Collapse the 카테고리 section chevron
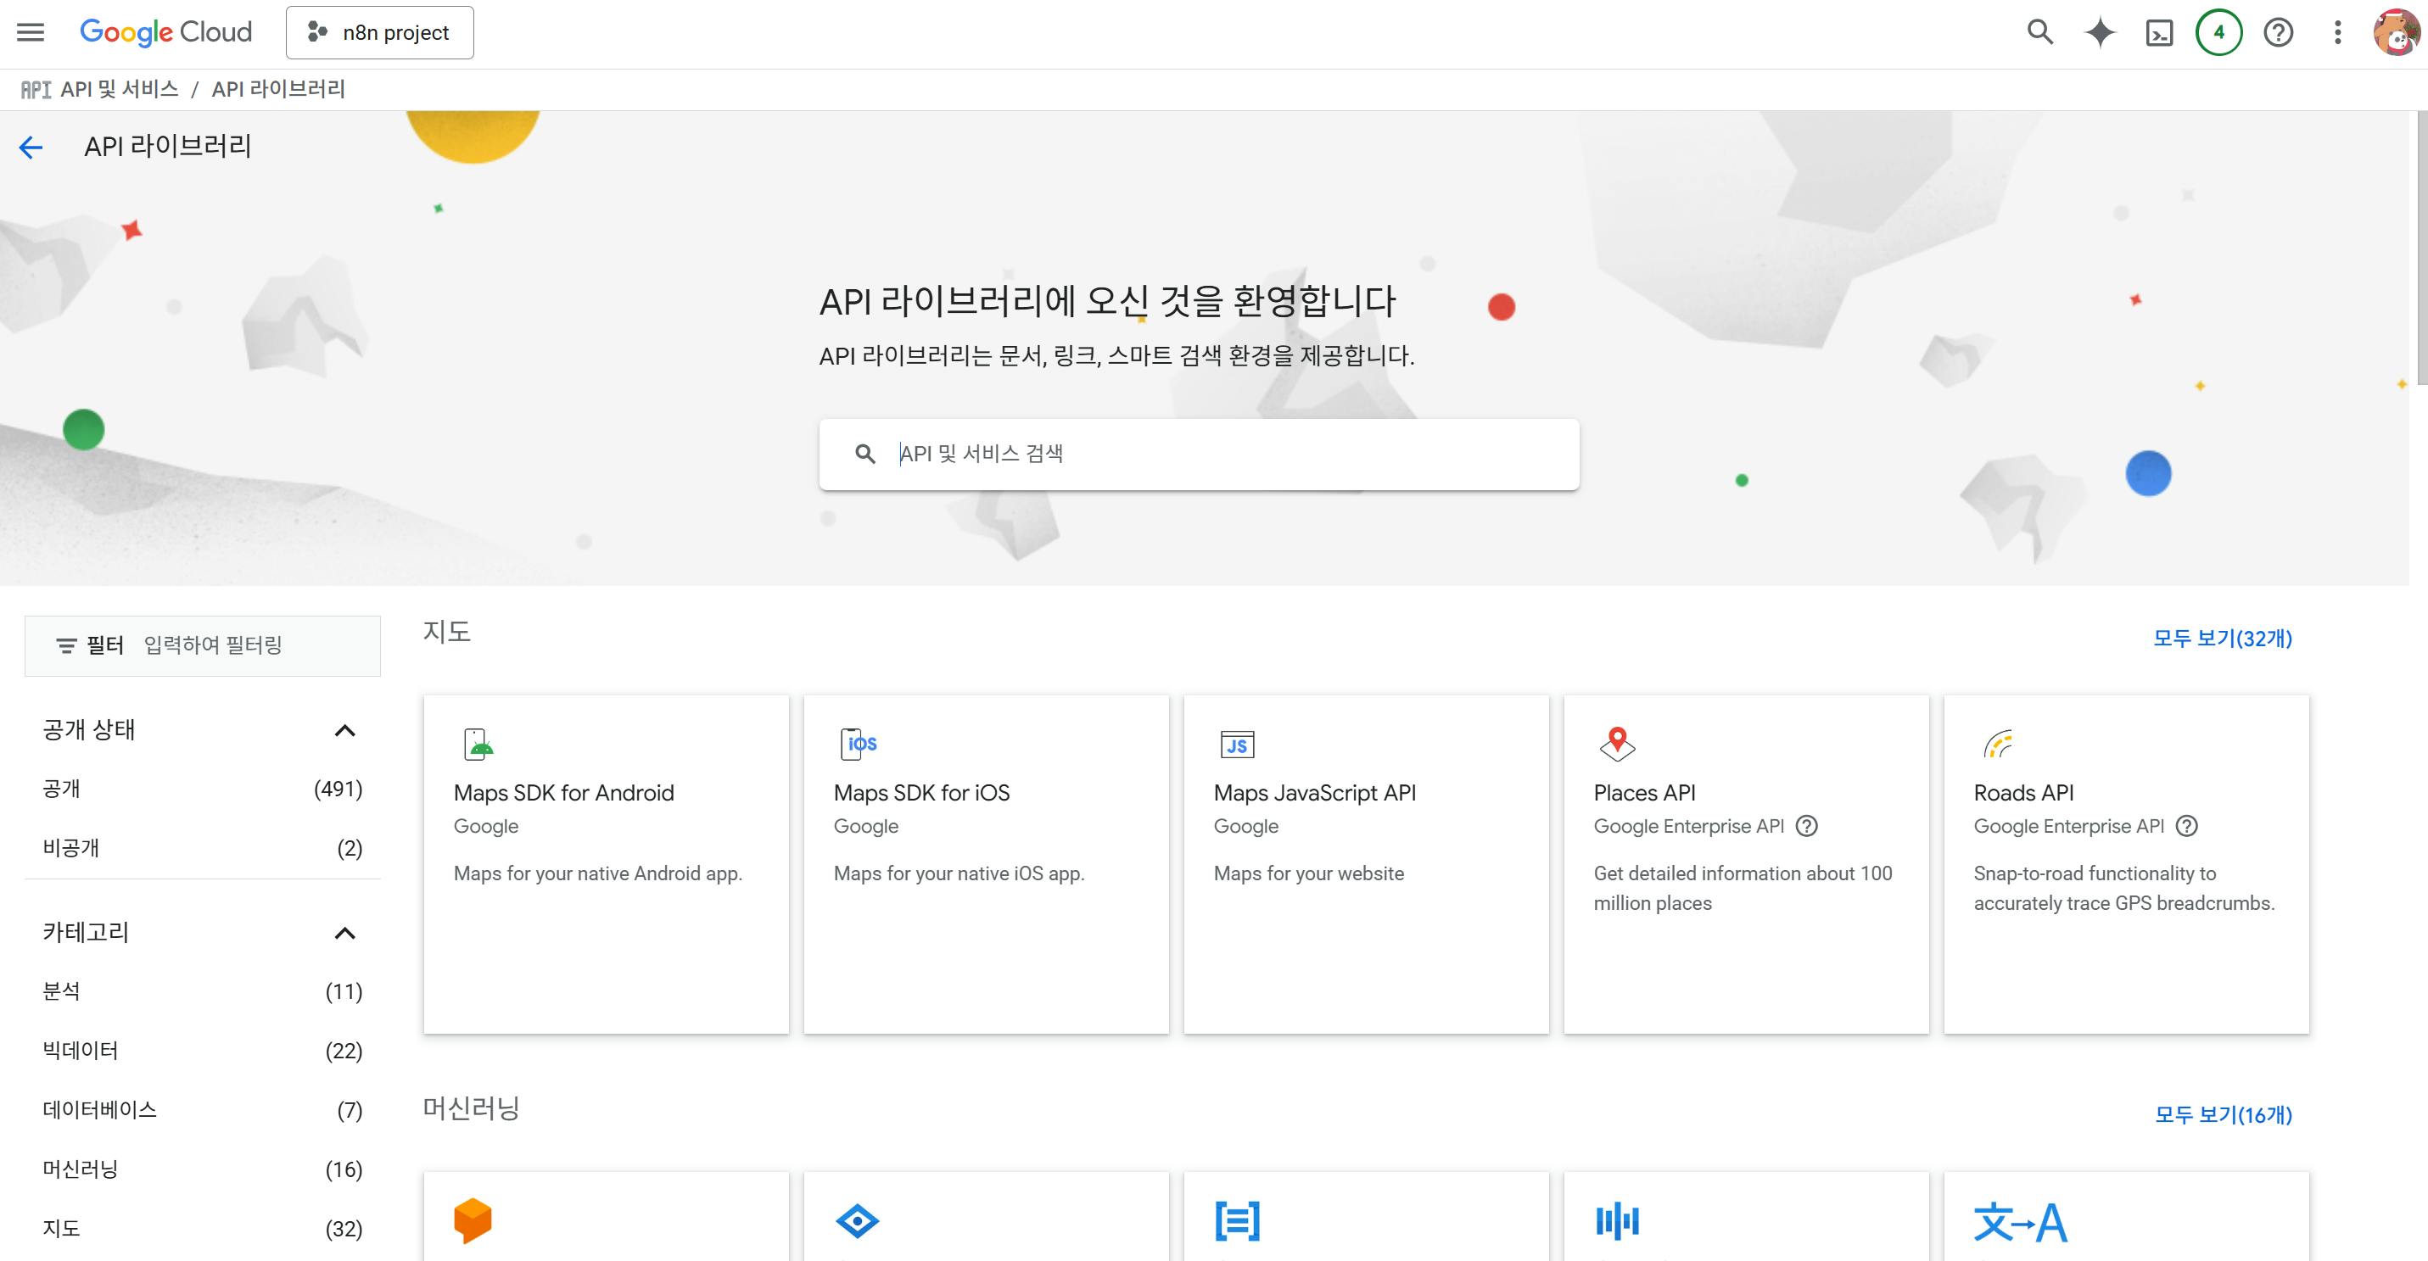Image resolution: width=2428 pixels, height=1261 pixels. coord(345,933)
